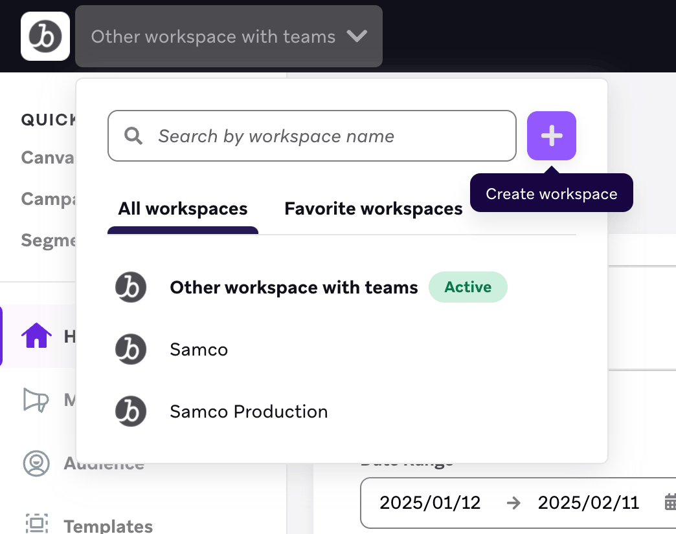676x534 pixels.
Task: Open the Audience person icon
Action: click(x=36, y=464)
